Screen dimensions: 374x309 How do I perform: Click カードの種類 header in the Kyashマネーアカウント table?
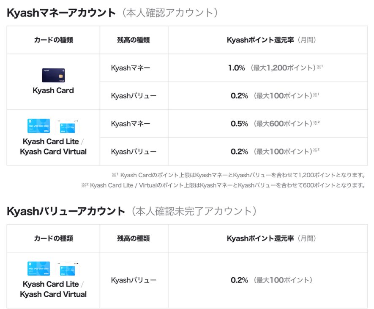pyautogui.click(x=53, y=40)
